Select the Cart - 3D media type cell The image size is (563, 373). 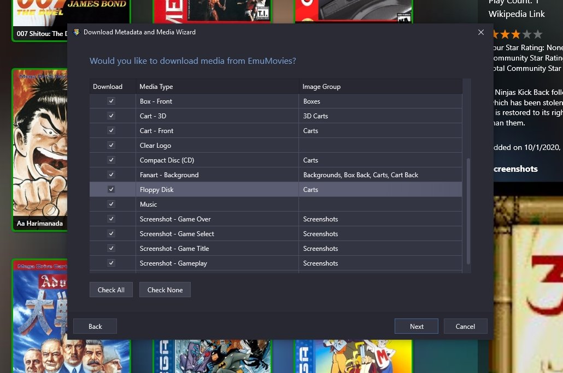217,116
